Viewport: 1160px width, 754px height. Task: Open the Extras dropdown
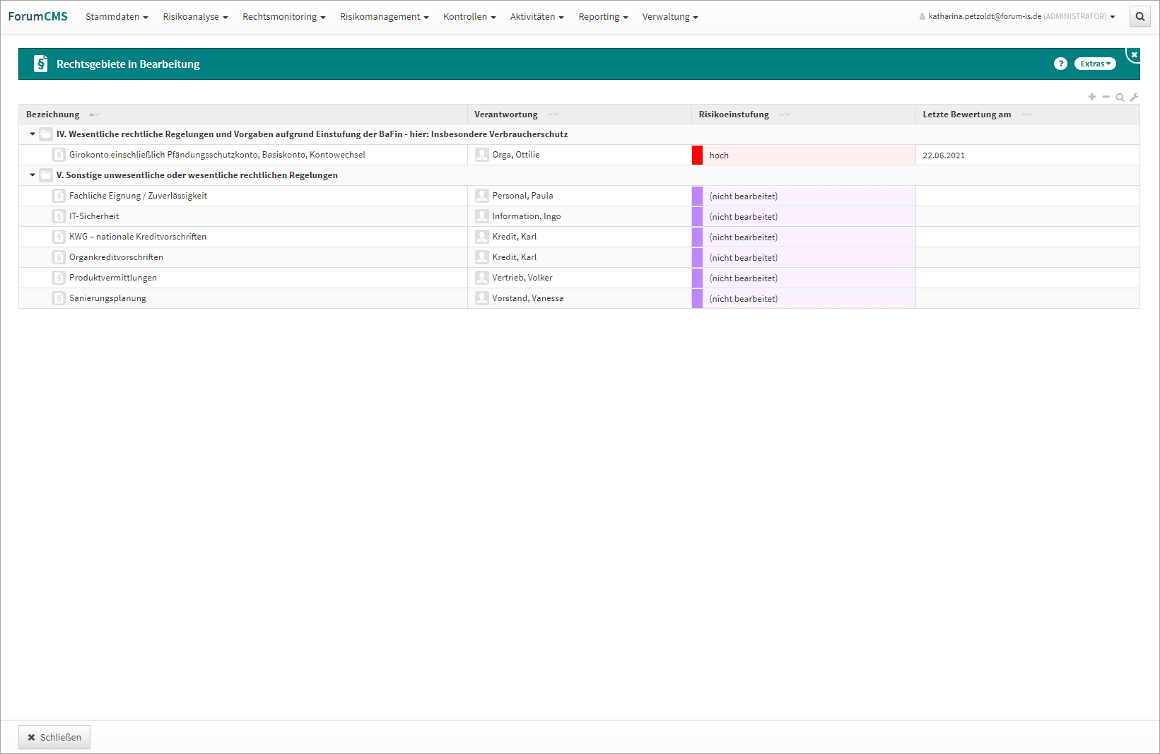[1094, 64]
